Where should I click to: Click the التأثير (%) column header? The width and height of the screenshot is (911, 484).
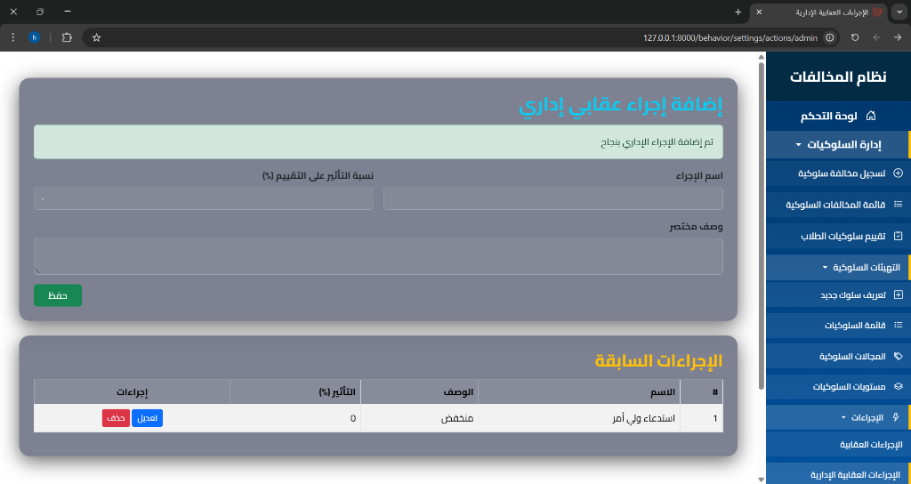pyautogui.click(x=295, y=391)
